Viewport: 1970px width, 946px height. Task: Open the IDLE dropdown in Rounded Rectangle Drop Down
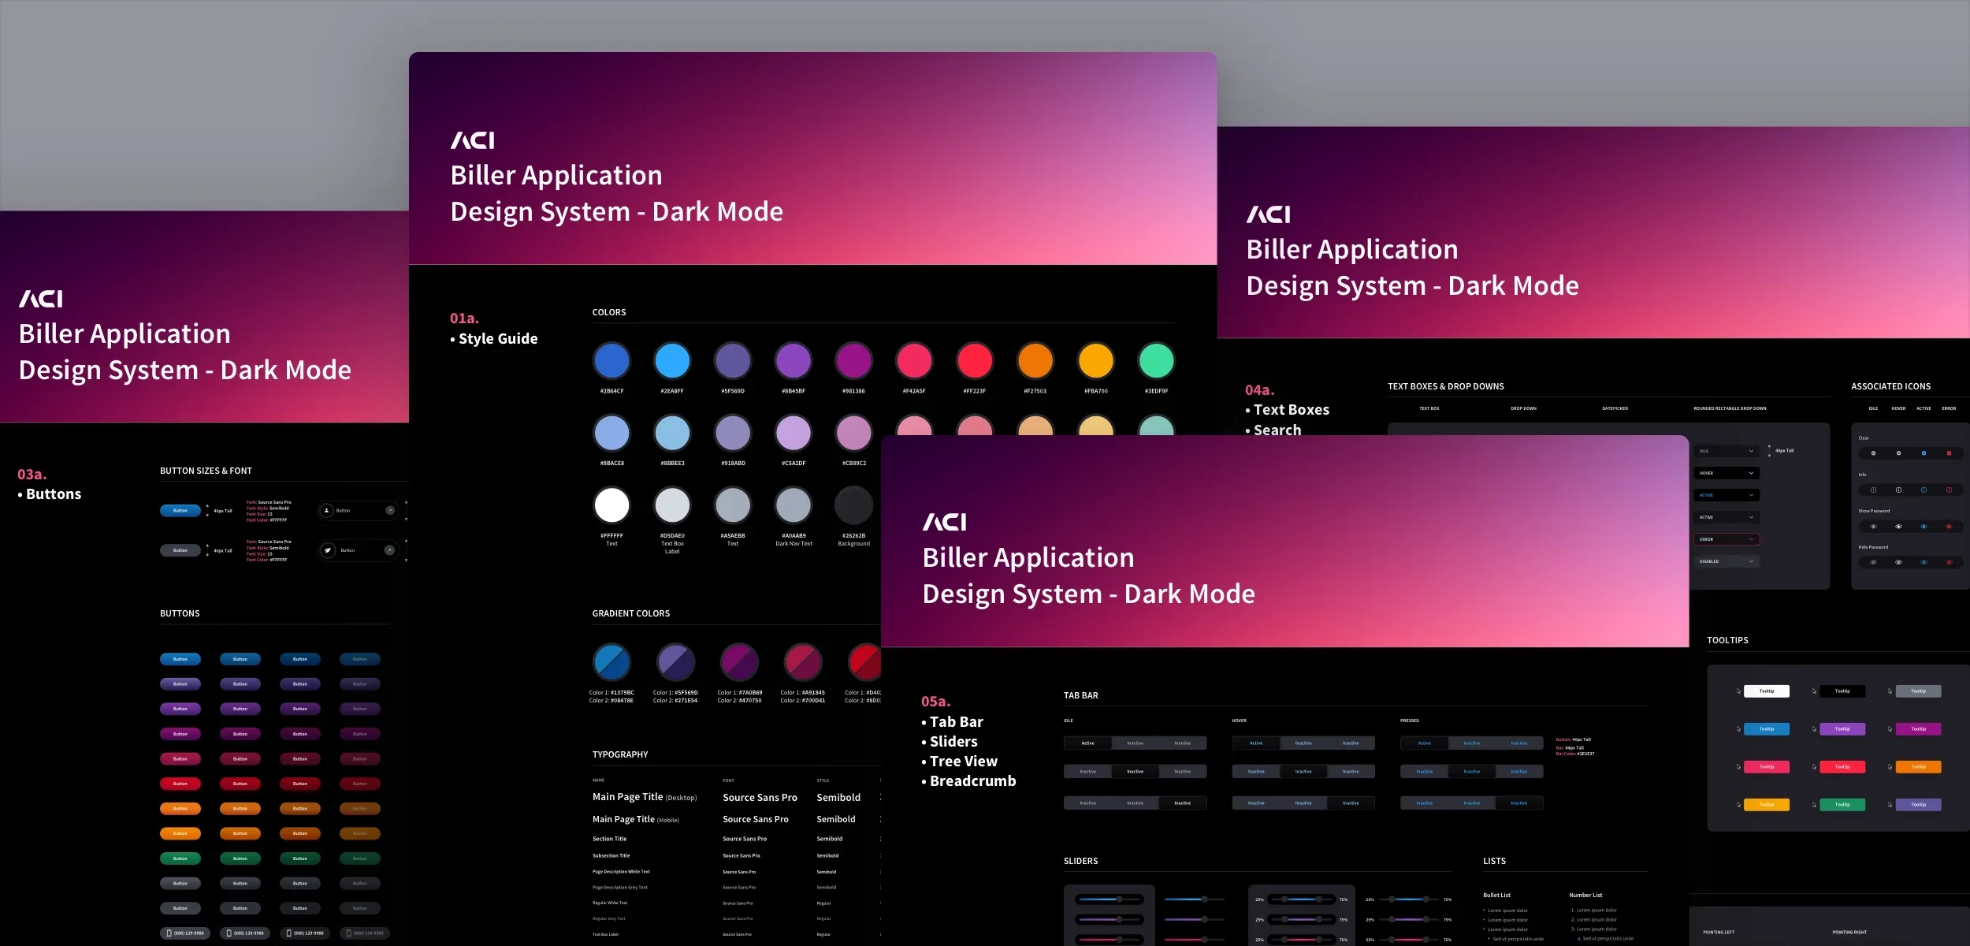(x=1726, y=451)
